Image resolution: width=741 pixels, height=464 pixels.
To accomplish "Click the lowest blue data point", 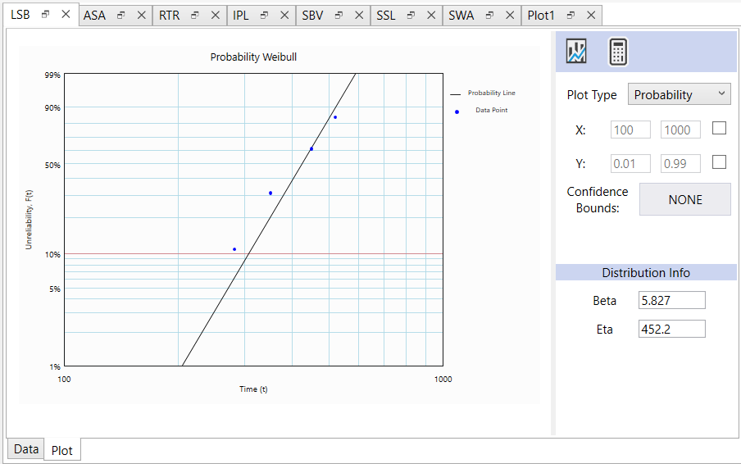I will pyautogui.click(x=234, y=249).
